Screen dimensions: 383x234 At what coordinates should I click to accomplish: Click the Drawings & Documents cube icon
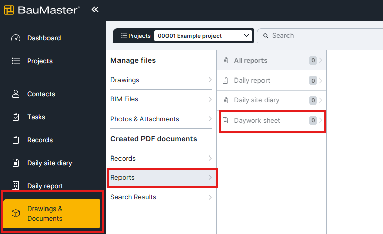pyautogui.click(x=16, y=213)
